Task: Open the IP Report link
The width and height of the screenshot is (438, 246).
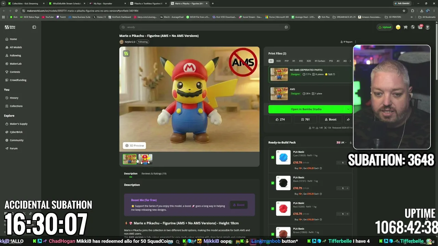Action: point(346,42)
